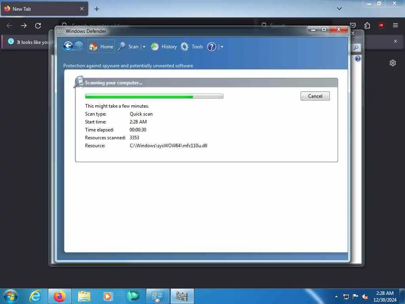
Task: Dismiss the Firefox notification bar
Action: click(x=396, y=41)
